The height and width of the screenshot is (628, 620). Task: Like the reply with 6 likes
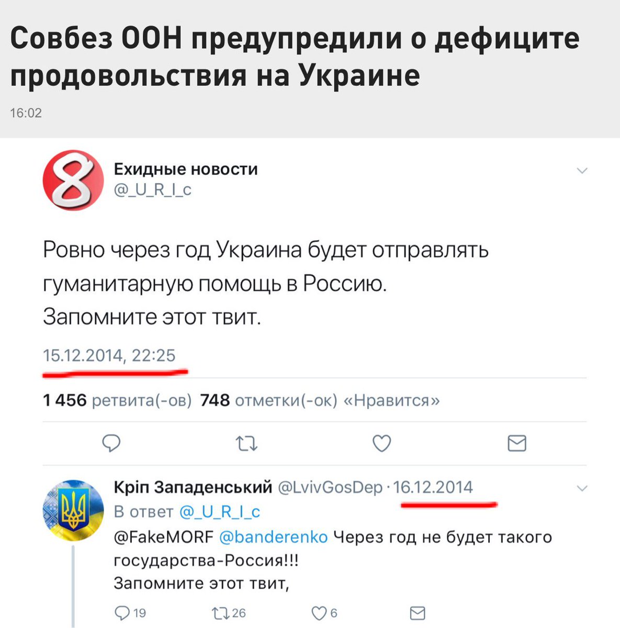318,612
